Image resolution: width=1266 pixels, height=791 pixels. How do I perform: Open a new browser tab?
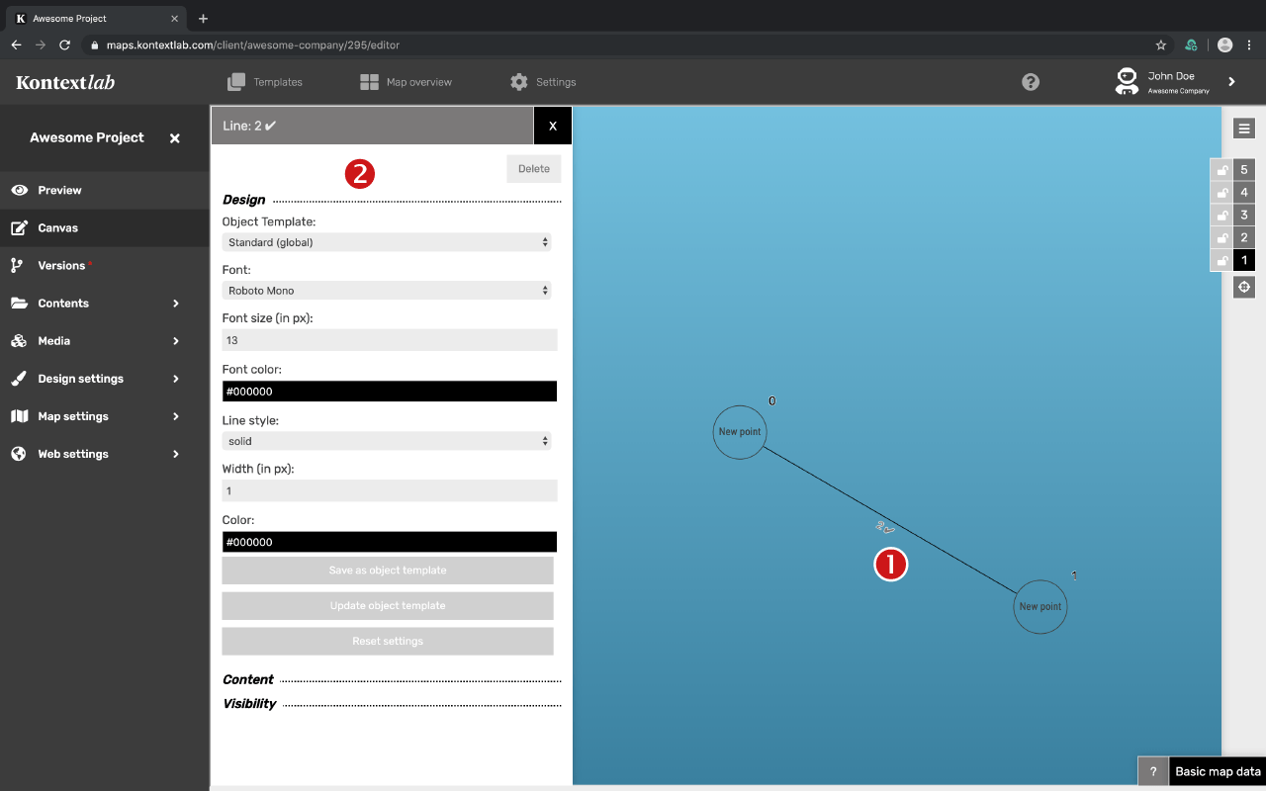click(203, 18)
